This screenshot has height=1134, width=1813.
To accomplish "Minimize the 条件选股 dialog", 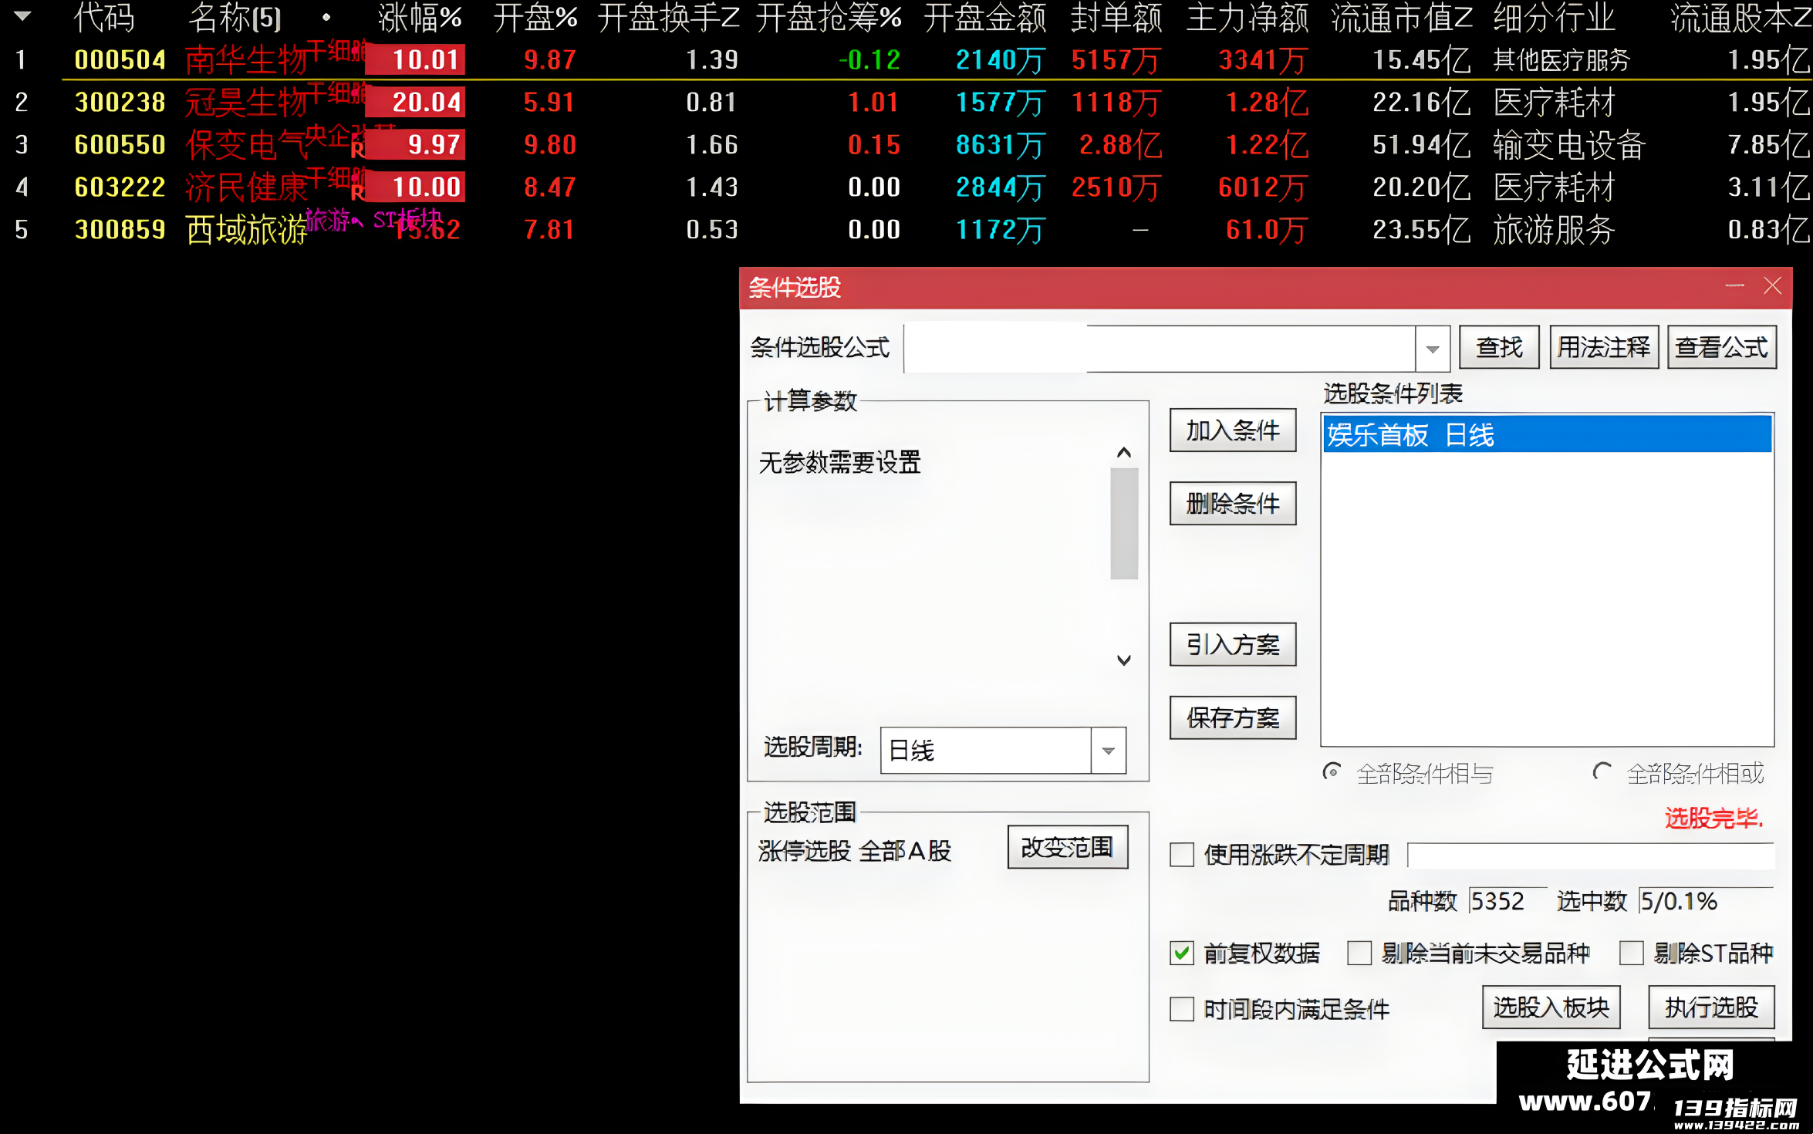I will 1734,286.
